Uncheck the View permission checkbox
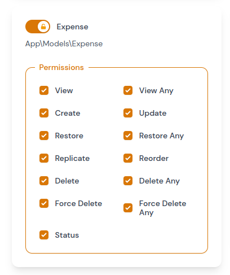 44,90
